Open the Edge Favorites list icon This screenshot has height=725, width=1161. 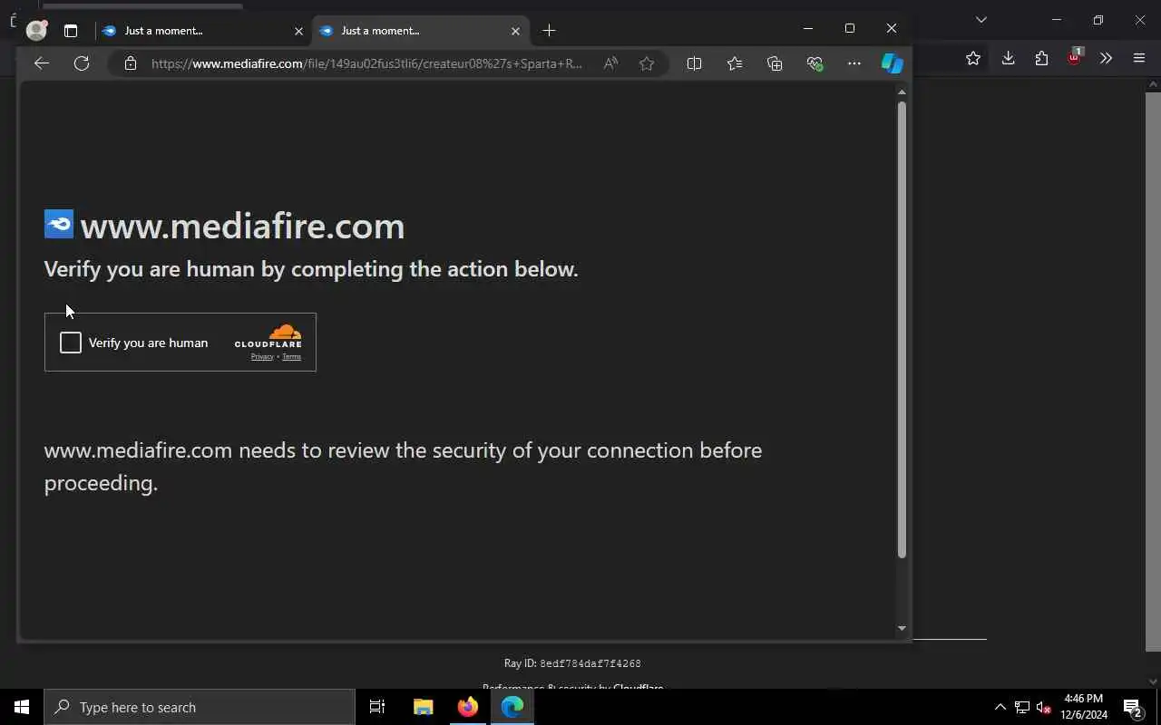(735, 63)
